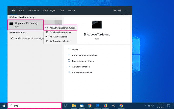Expand the Mehr filter dropdown

point(71,10)
